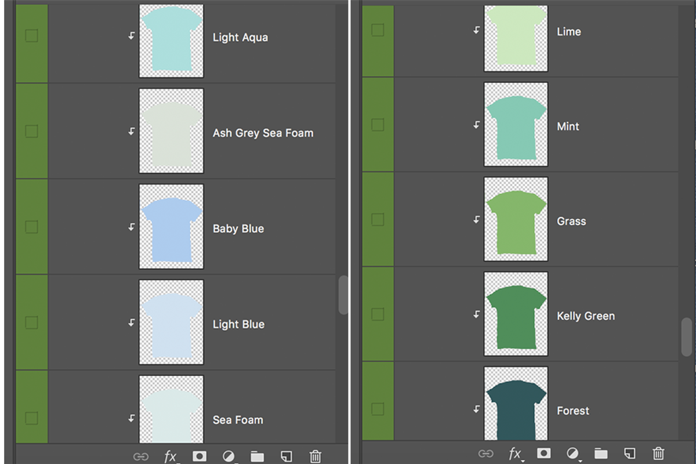
Task: Click the "Forest" layer name
Action: coord(573,411)
